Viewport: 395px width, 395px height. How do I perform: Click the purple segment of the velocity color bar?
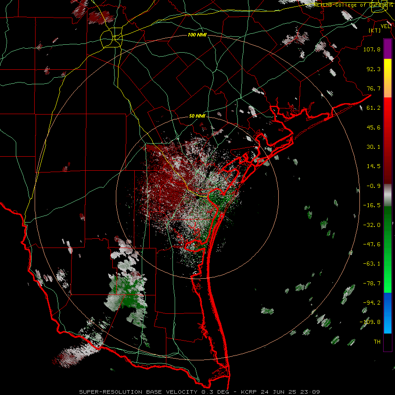(388, 49)
